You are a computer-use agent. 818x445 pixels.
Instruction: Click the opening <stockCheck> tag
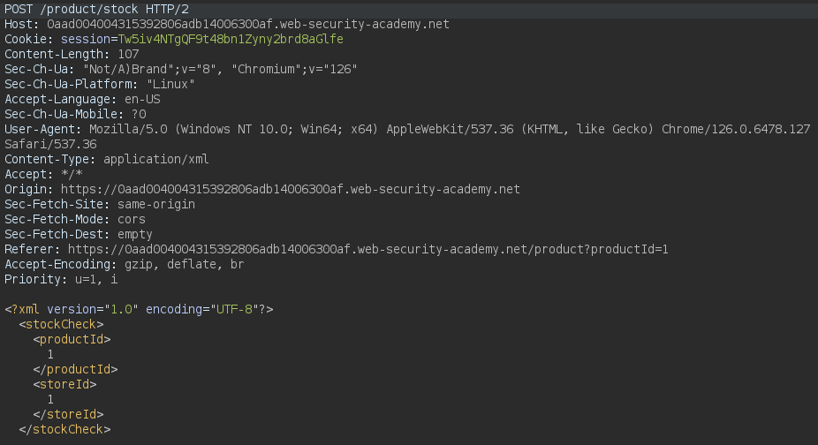click(62, 325)
